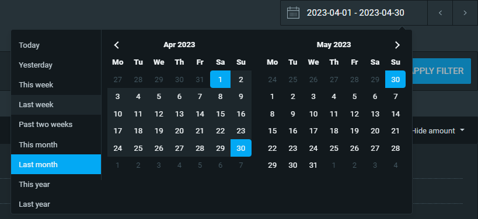Open the Hide amount dropdown
Screen dimensions: 478x219
438,131
